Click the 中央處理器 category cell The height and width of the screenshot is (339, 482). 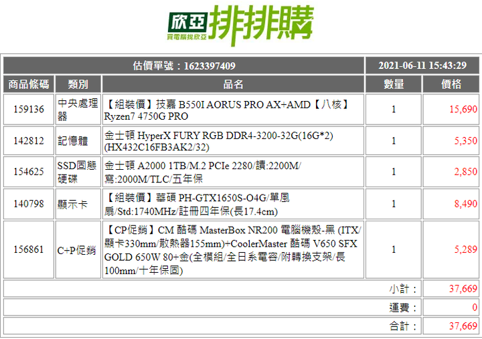pos(78,109)
